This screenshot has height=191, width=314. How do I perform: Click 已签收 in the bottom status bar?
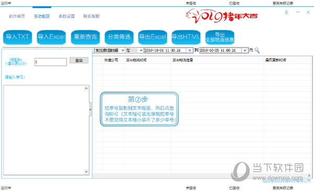click(234, 188)
